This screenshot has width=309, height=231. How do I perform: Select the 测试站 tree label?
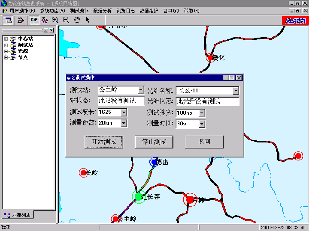[25, 45]
